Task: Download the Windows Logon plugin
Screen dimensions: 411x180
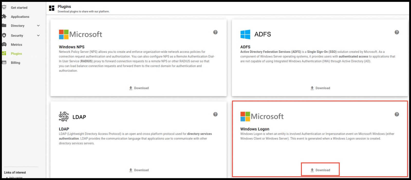Action: (320, 170)
